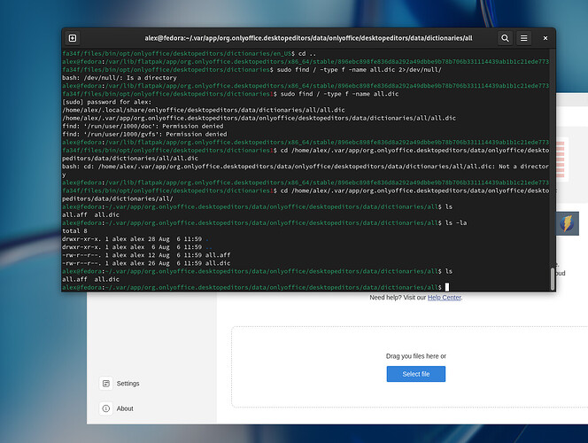This screenshot has width=588, height=443.
Task: Click the /home/alex/.local/share all.dic path line
Action: pyautogui.click(x=204, y=110)
